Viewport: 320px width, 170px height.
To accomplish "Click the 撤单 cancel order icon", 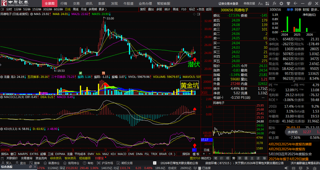I will click(x=31, y=163).
